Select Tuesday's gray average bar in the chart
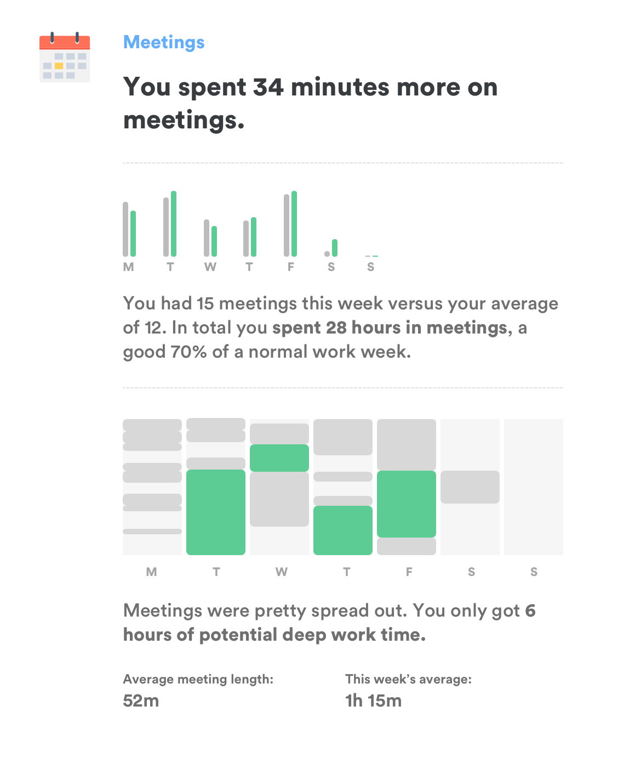Viewport: 618px width, 757px height. (166, 227)
